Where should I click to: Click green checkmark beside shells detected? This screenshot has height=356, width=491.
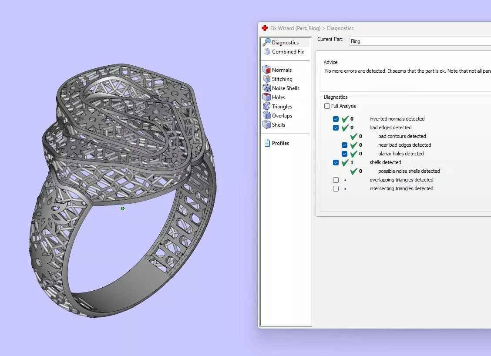coord(345,162)
